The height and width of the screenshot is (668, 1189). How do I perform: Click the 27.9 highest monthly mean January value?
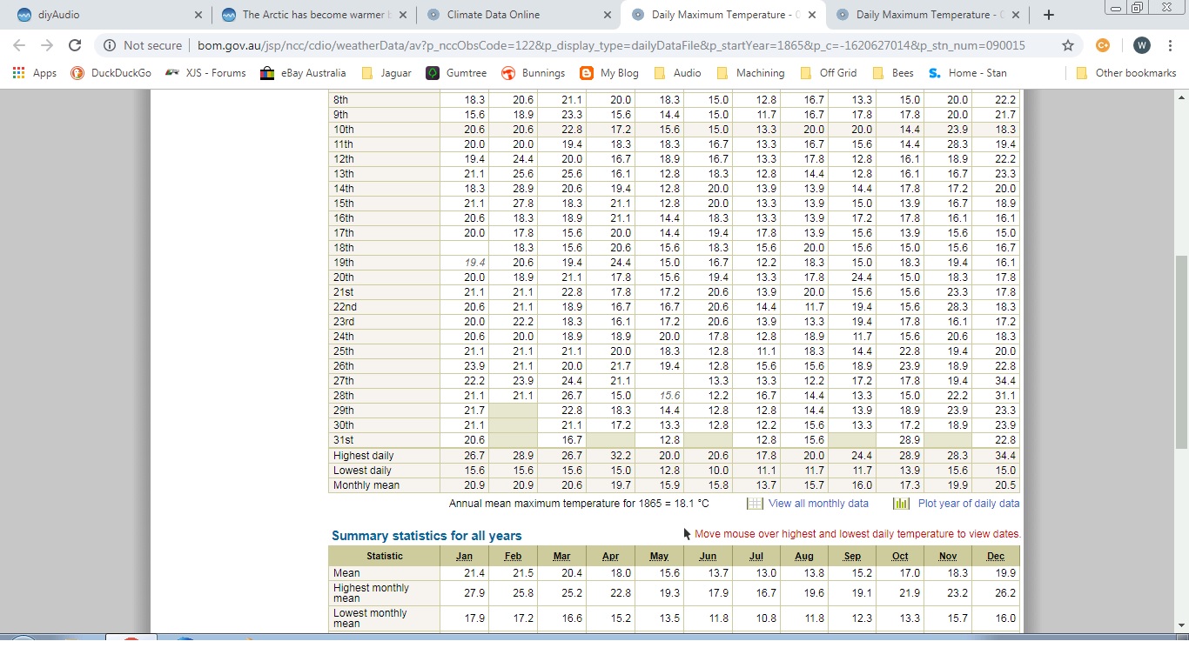[x=474, y=593]
